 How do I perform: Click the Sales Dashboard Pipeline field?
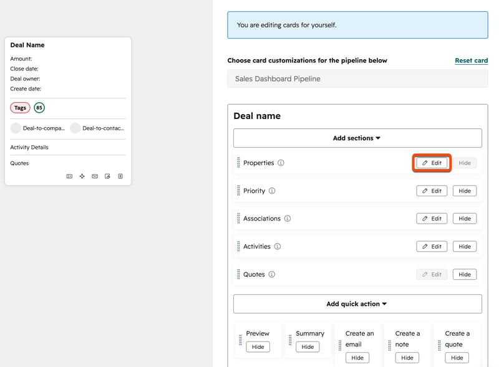357,79
